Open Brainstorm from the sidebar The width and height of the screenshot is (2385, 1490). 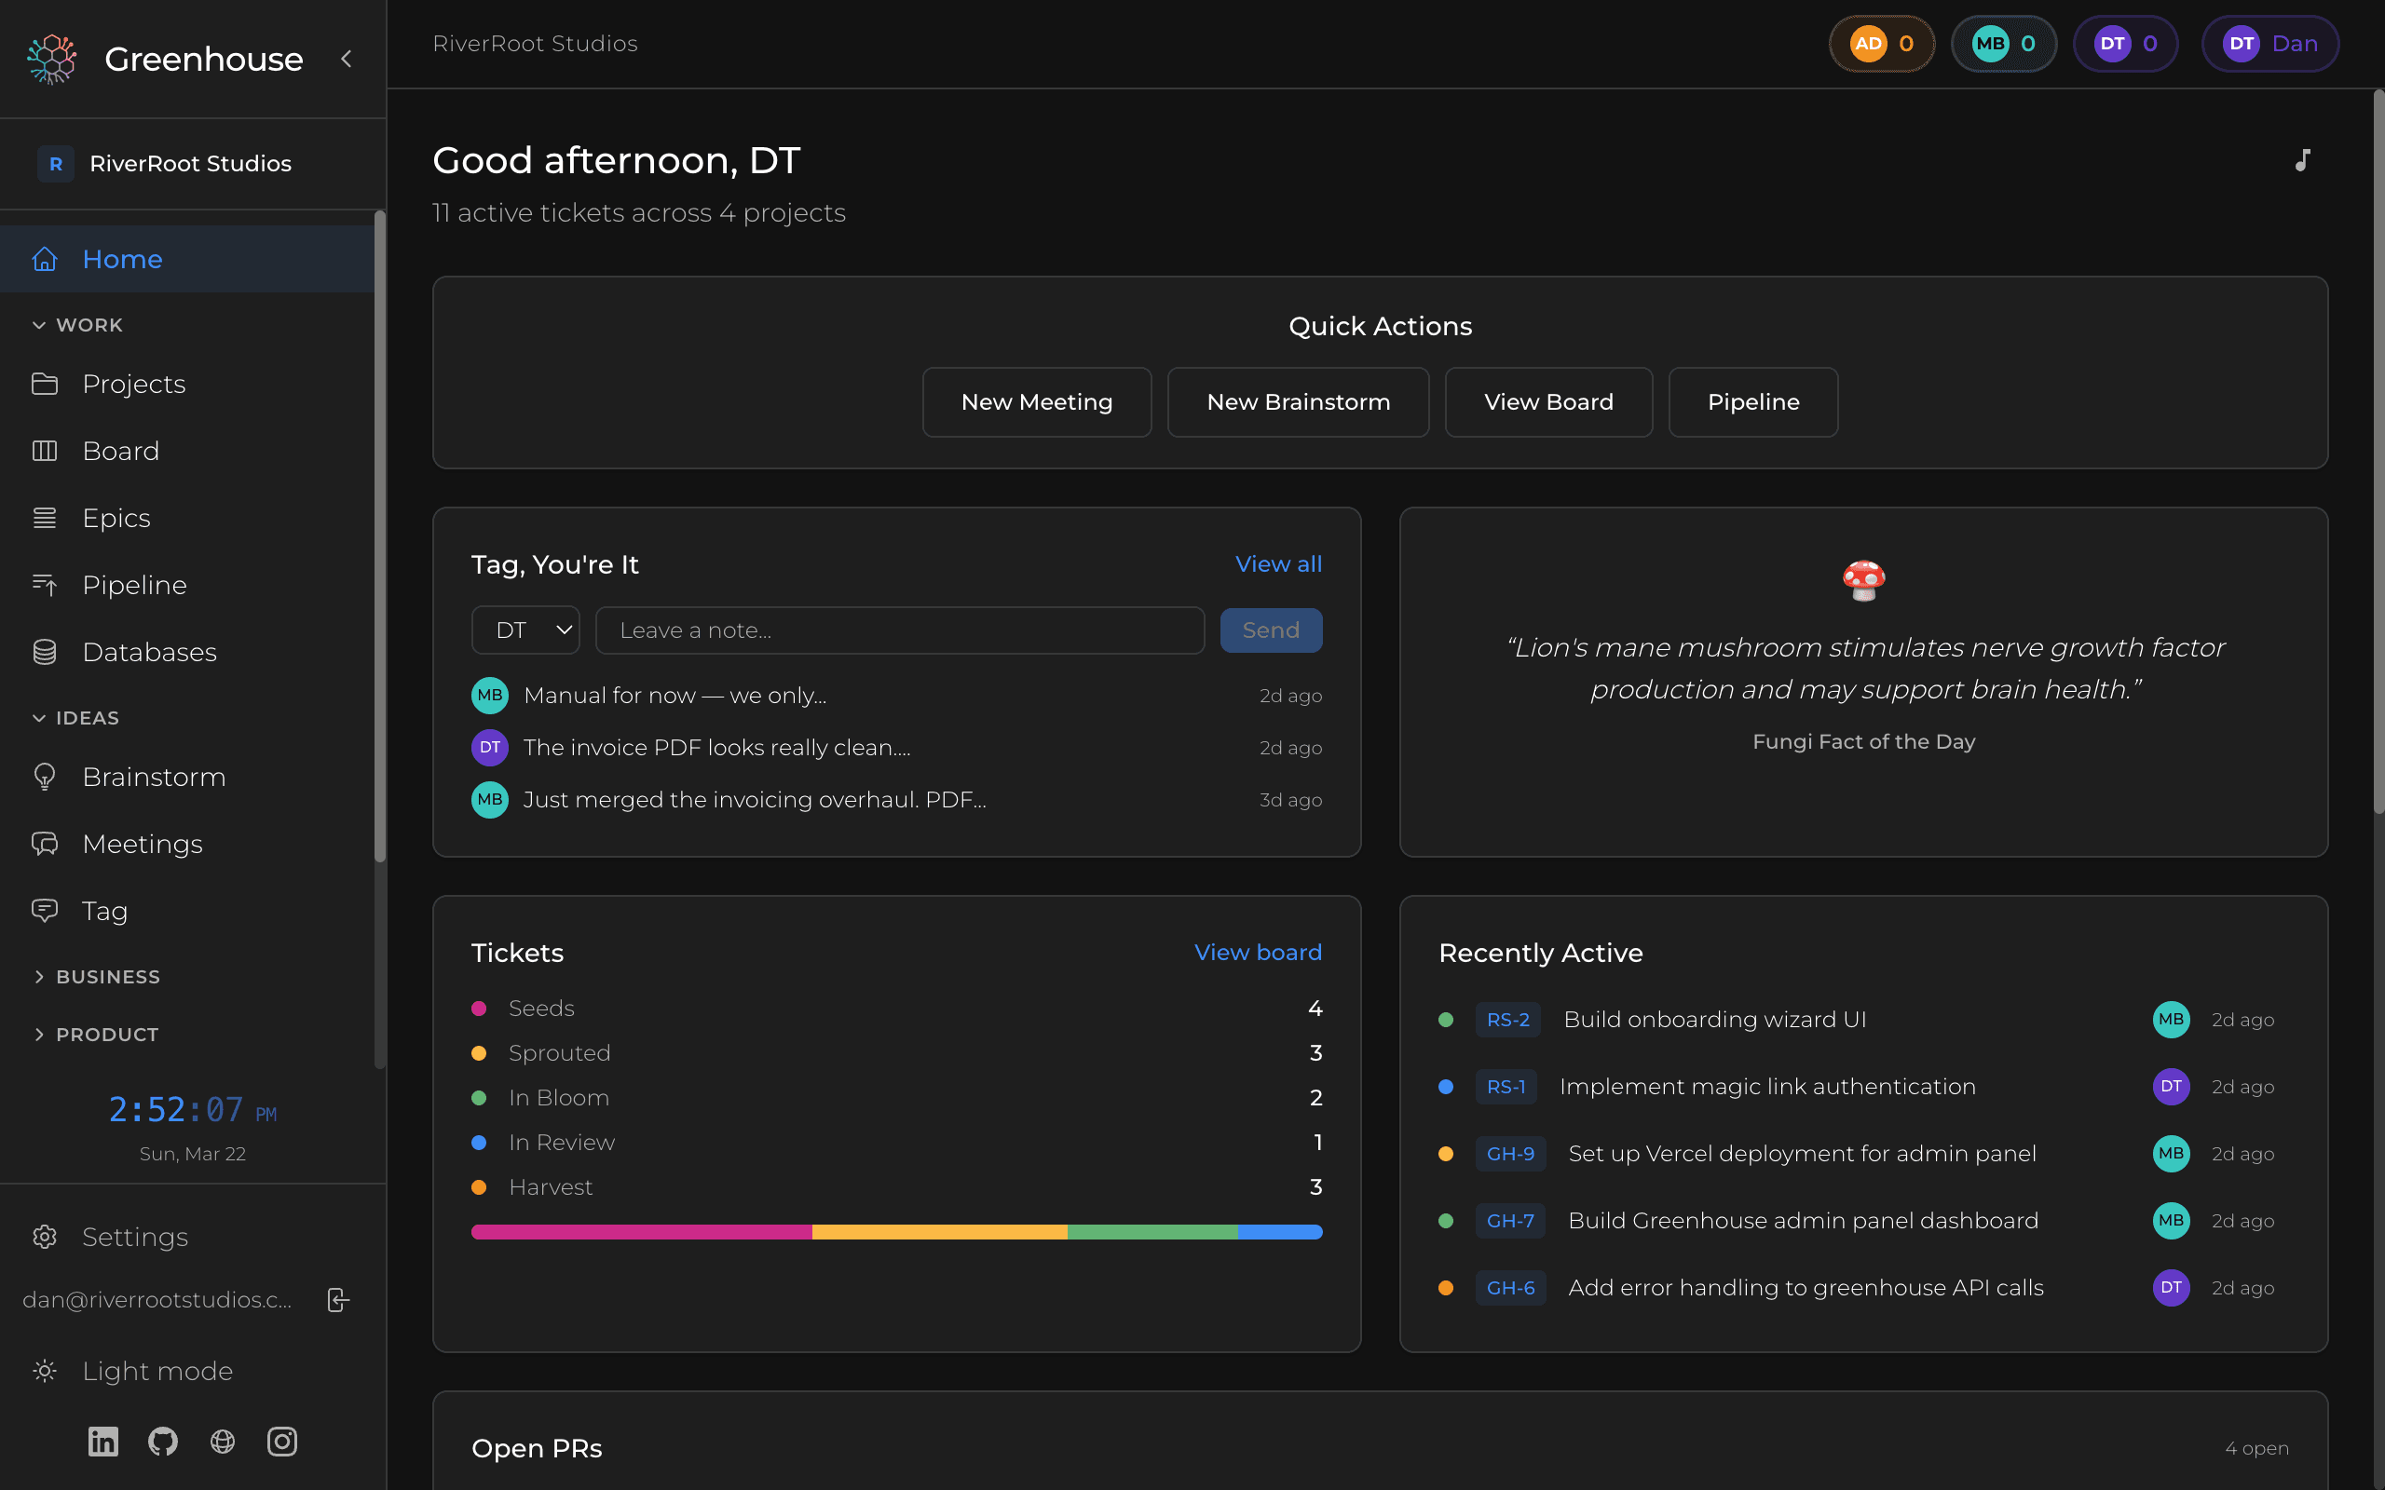[x=154, y=777]
